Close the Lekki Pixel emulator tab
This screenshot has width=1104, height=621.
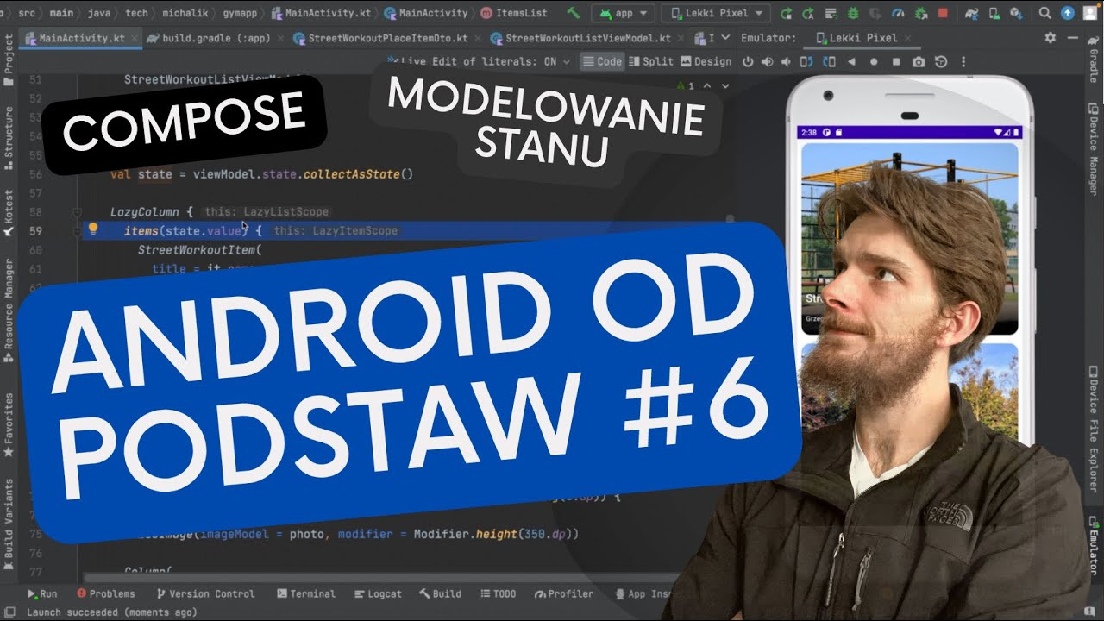point(907,38)
